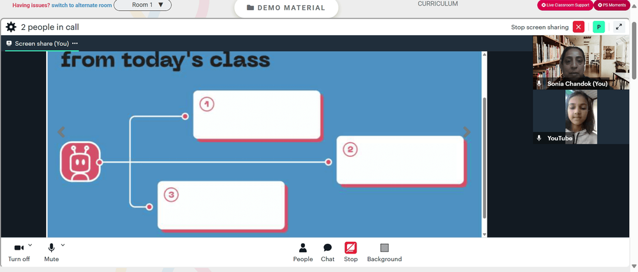Viewport: 638px width, 272px height.
Task: Open microphone options chevron
Action: click(x=63, y=245)
